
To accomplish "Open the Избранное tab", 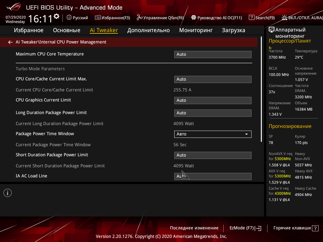I will (x=29, y=30).
